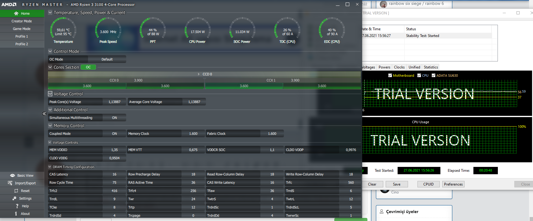Collapse Control Mode section
This screenshot has height=221, width=533.
click(x=50, y=51)
